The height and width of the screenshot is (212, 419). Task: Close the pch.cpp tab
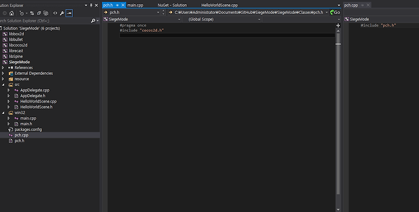pyautogui.click(x=368, y=5)
